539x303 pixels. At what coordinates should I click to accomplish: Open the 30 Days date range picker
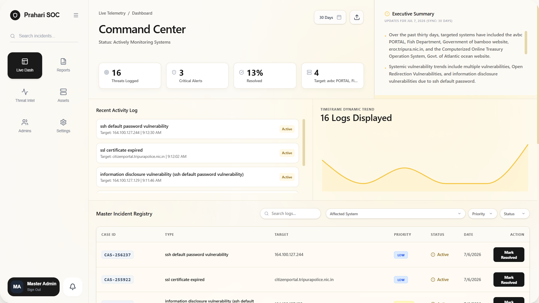click(x=330, y=17)
